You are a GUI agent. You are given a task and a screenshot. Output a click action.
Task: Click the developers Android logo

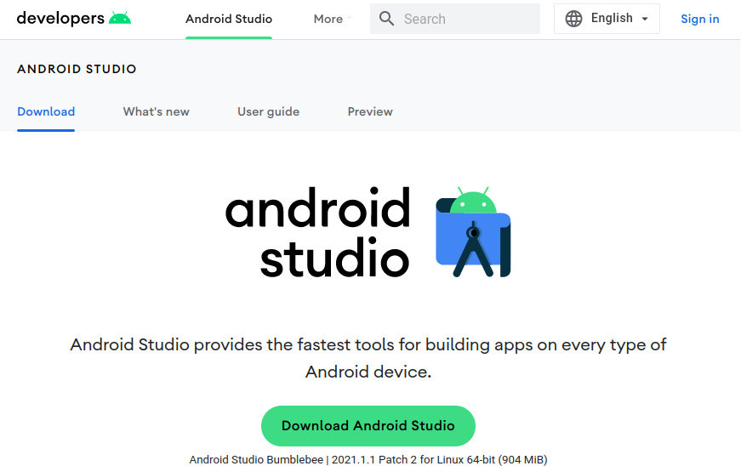tap(74, 19)
